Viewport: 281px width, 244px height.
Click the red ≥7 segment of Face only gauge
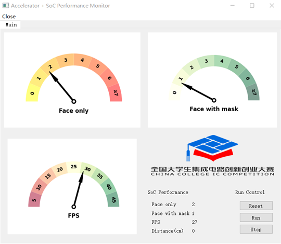click(x=116, y=93)
